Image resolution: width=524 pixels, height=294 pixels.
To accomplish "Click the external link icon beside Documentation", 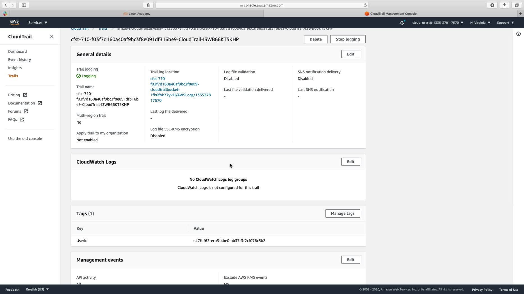I will coord(40,103).
